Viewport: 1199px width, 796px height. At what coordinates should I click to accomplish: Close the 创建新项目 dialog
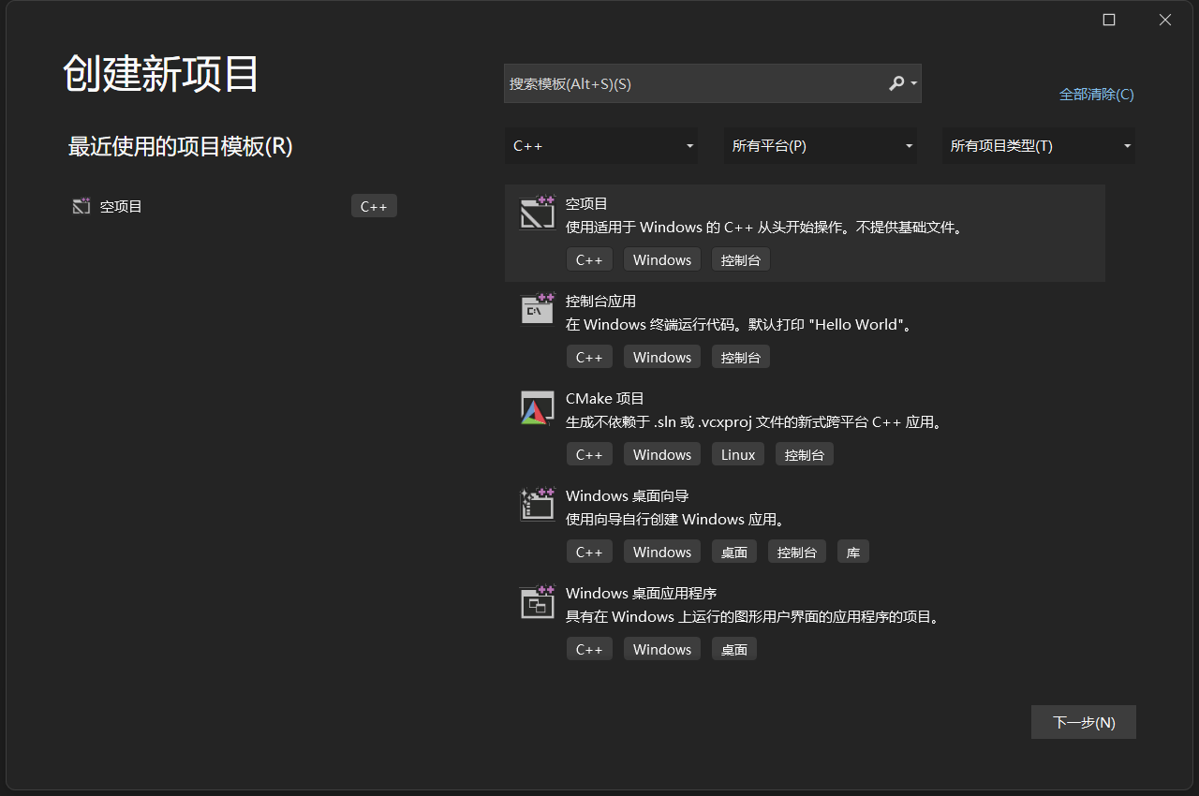(x=1165, y=20)
